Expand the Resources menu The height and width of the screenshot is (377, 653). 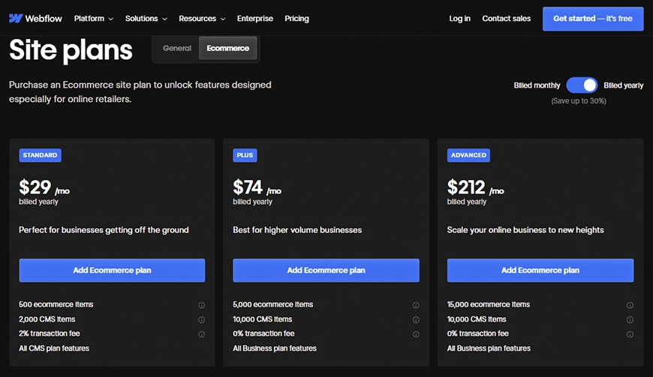(x=202, y=19)
